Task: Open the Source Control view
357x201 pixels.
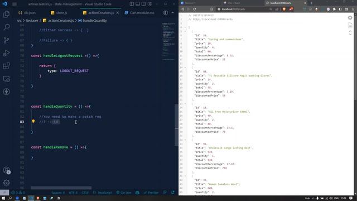Action: 6,40
